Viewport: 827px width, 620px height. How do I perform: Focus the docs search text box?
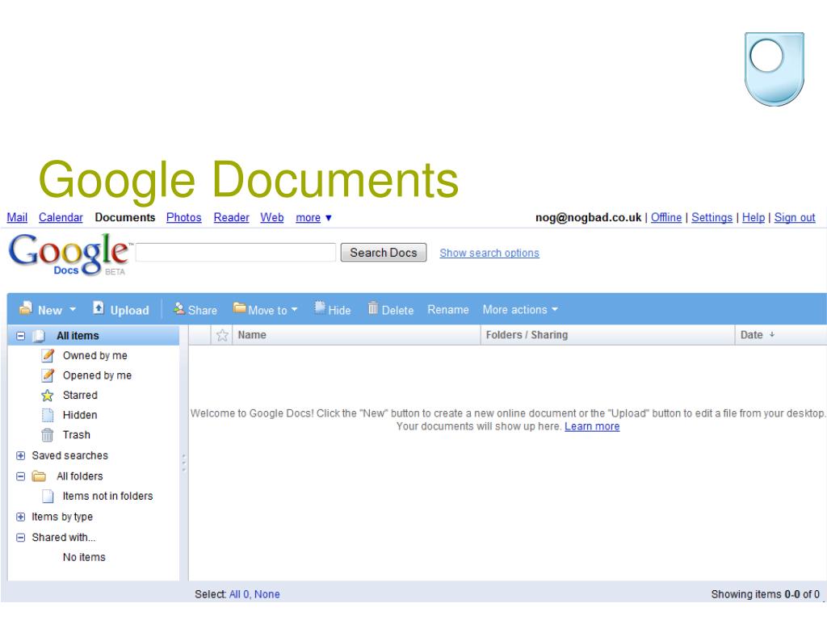(x=235, y=253)
